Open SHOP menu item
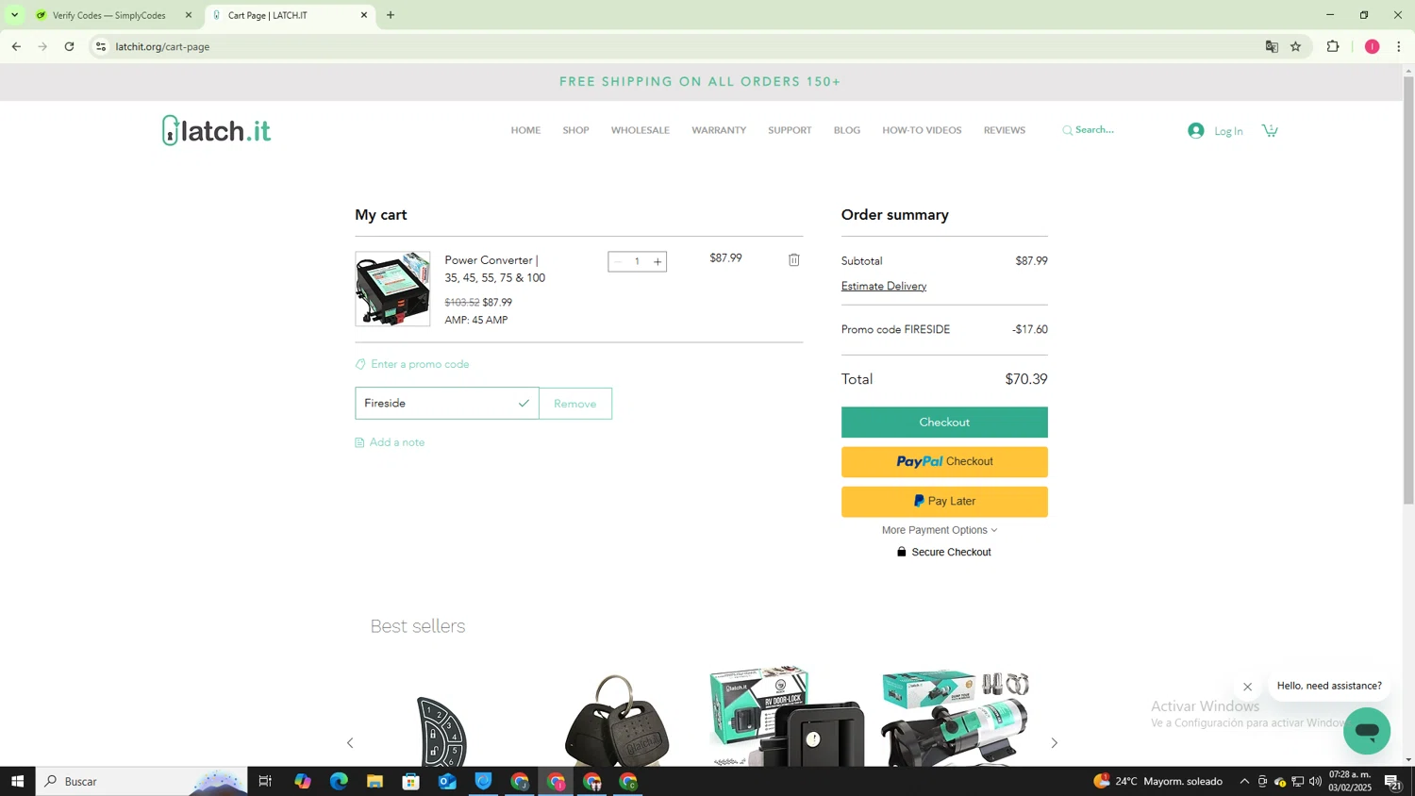 pyautogui.click(x=575, y=130)
